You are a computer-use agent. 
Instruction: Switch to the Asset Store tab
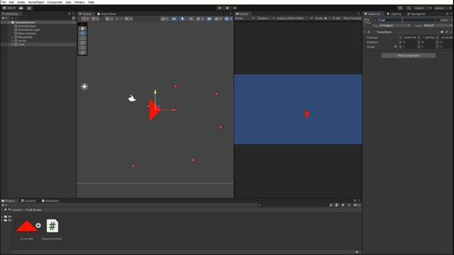[107, 14]
